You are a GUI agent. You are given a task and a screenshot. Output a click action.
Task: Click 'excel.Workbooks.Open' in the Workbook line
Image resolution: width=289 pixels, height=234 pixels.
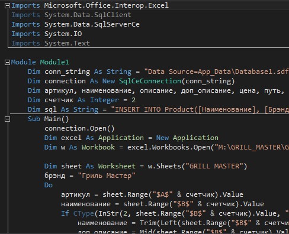click(x=169, y=147)
